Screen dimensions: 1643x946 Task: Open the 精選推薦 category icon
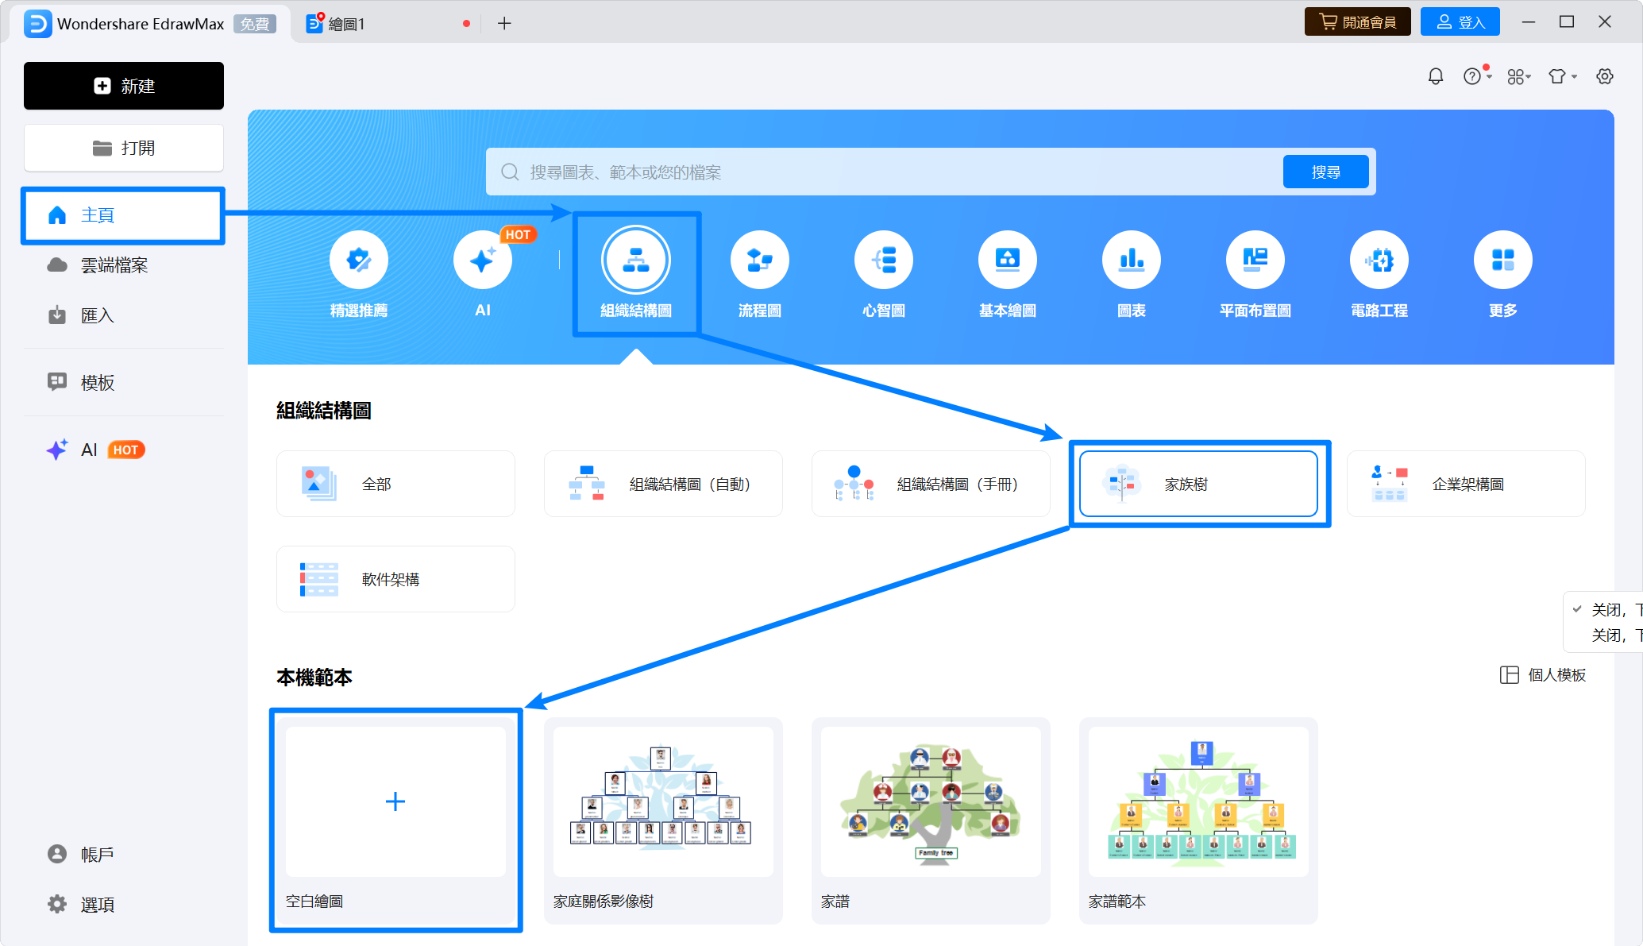[359, 260]
